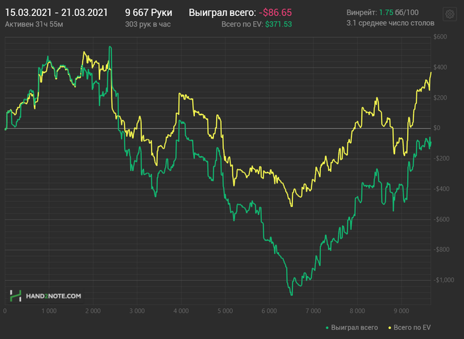Click the Hand2Note logo icon
Image resolution: width=464 pixels, height=339 pixels.
click(x=15, y=296)
